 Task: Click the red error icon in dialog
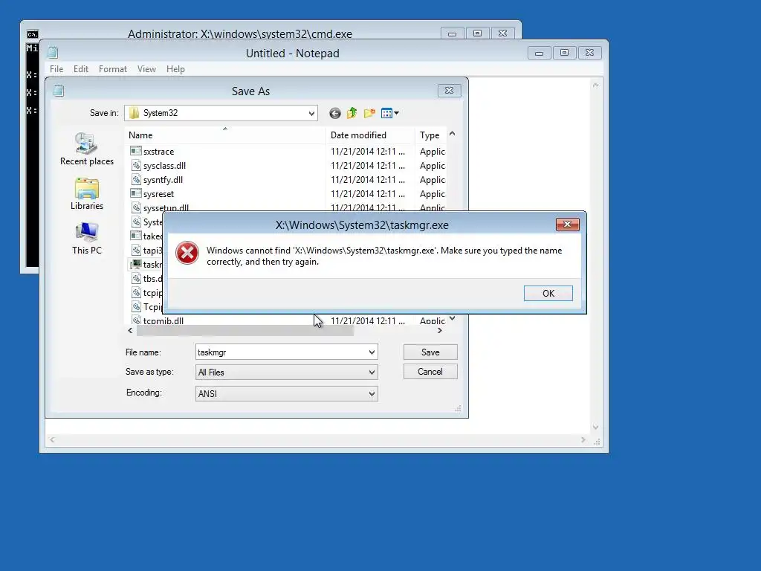187,253
